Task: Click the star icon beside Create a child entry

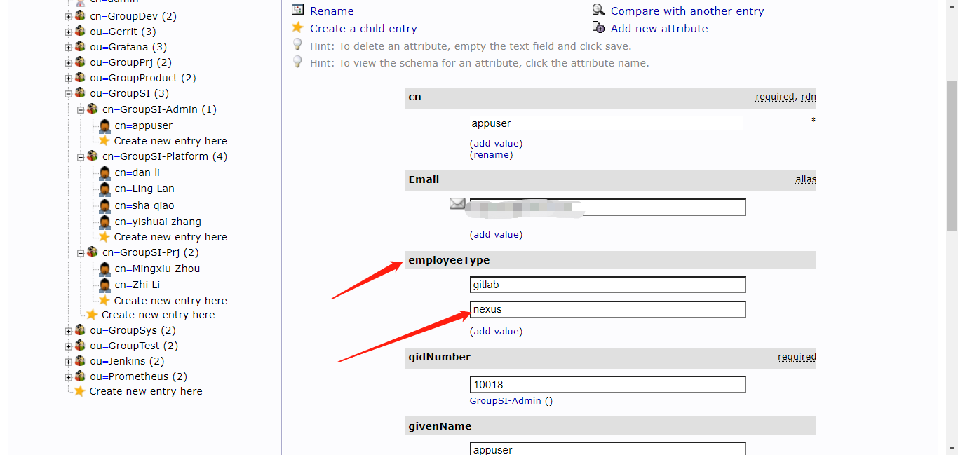Action: pyautogui.click(x=297, y=27)
